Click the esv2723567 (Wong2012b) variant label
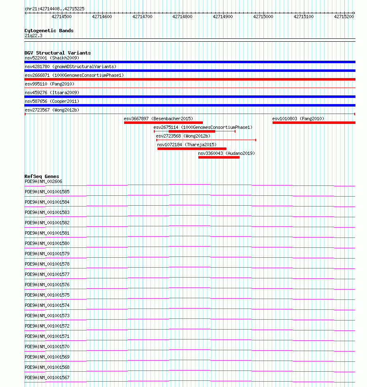This screenshot has height=387, width=367. (52, 110)
